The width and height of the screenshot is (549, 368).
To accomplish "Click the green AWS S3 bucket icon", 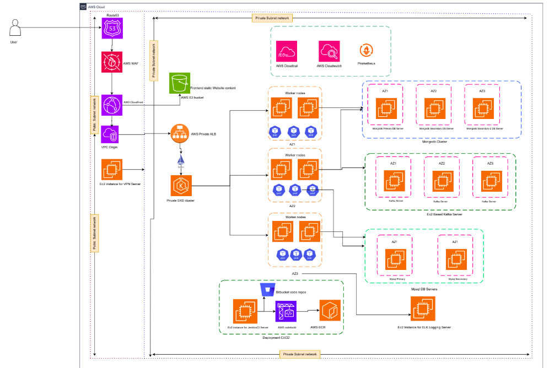I will tap(179, 84).
